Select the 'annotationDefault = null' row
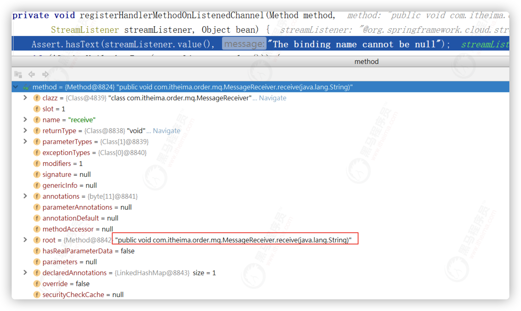This screenshot has width=521, height=311. 260,218
